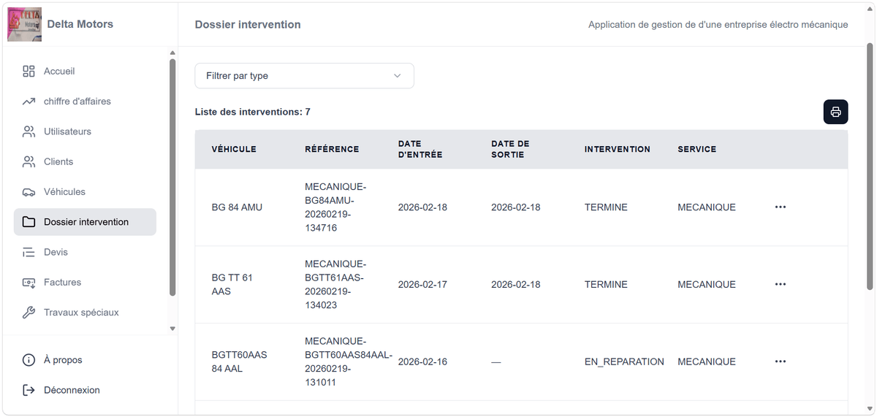Click the chiffre d'affaires trend arrow icon
The height and width of the screenshot is (417, 877).
click(x=29, y=102)
